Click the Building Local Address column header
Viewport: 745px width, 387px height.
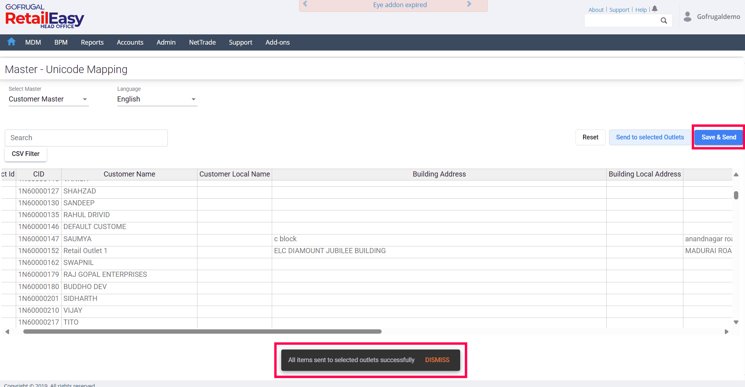click(x=645, y=174)
